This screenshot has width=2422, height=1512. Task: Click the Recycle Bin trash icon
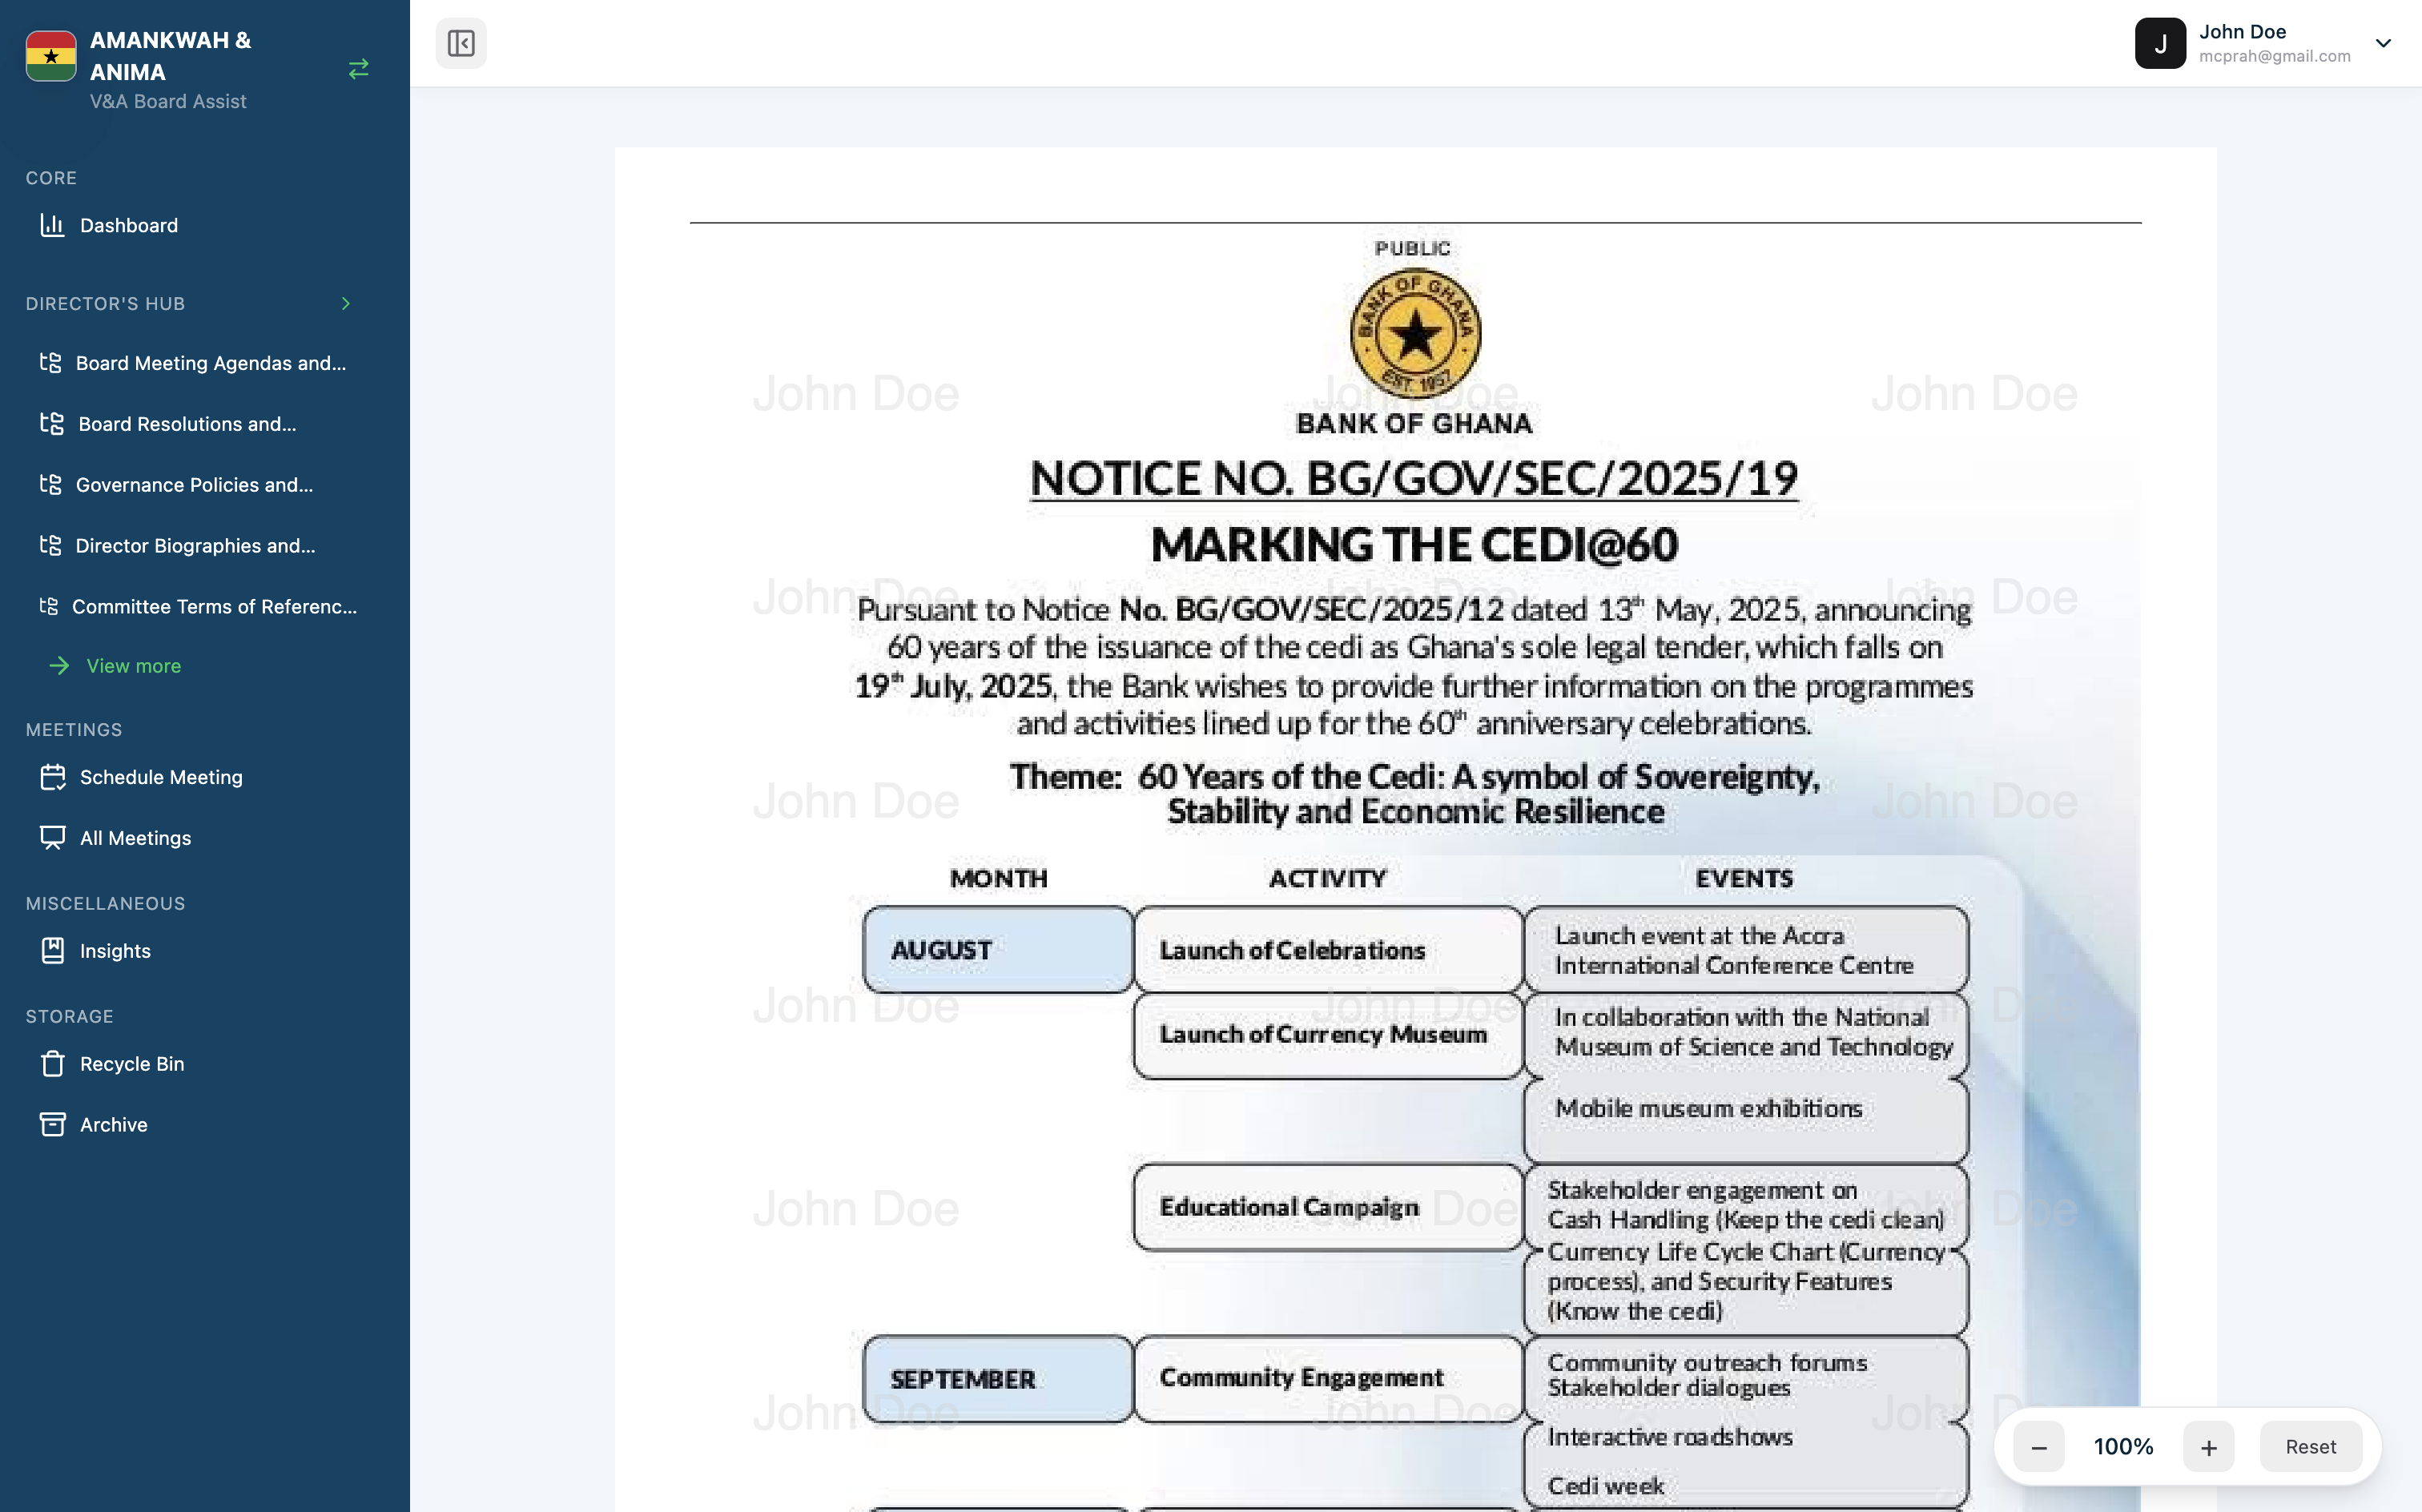pos(52,1064)
